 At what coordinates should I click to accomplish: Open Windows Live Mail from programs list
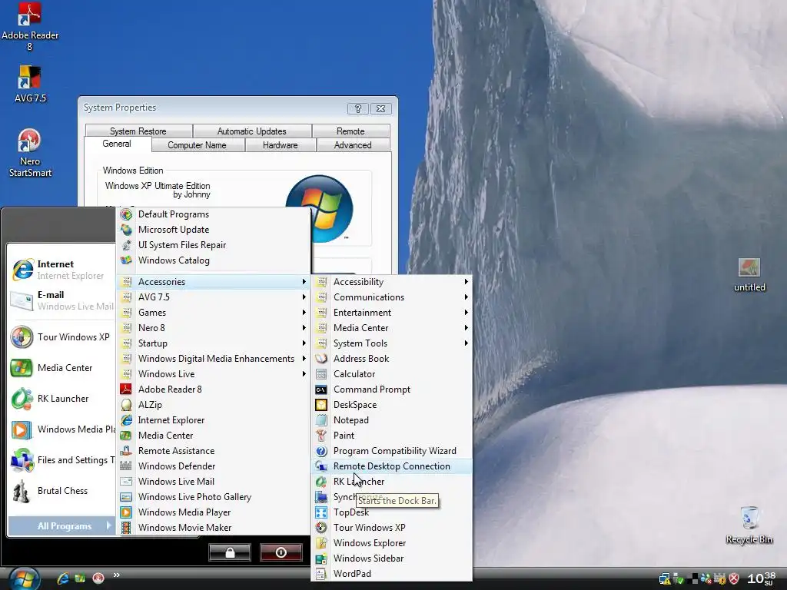click(214, 482)
